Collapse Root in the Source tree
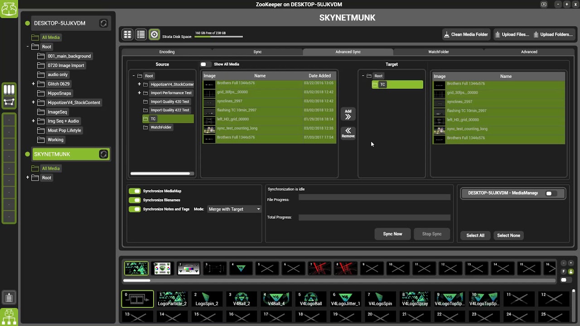580x326 pixels. point(134,76)
